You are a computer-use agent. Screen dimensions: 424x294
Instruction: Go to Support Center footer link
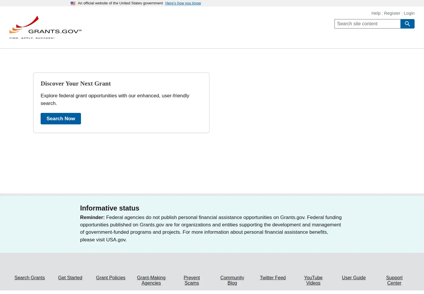click(x=394, y=280)
